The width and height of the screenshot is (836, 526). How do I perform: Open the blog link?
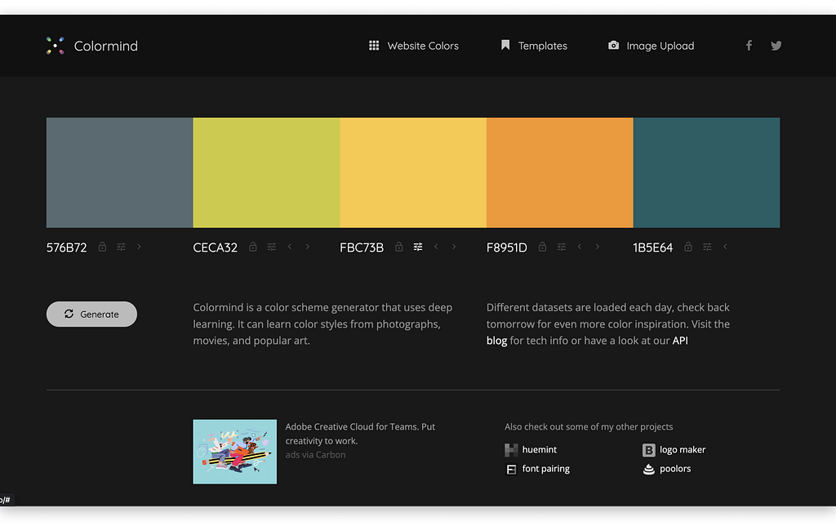(x=496, y=341)
